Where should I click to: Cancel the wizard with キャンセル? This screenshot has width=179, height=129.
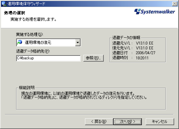pos(160,122)
